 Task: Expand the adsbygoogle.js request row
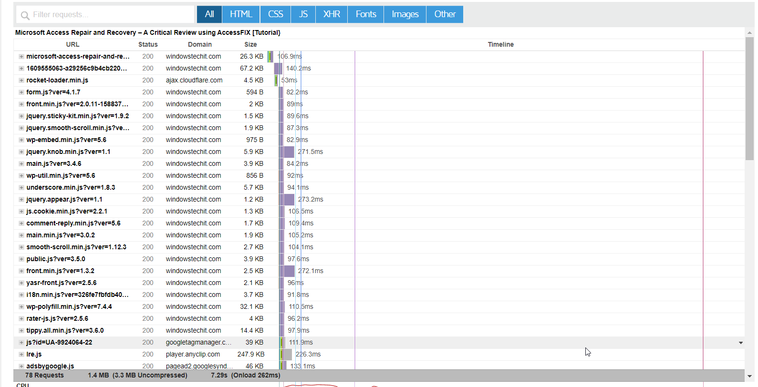pos(21,367)
